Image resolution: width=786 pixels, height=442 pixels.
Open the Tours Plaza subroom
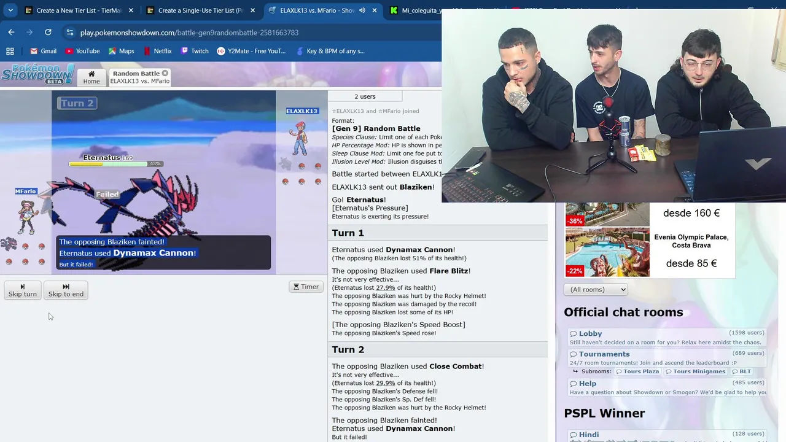tap(637, 371)
